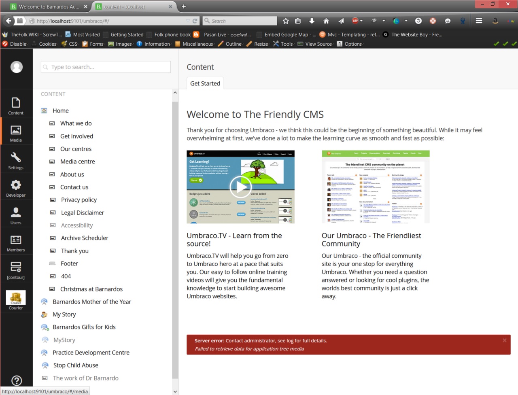The image size is (518, 395).
Task: Open the Media section in sidebar
Action: 16,133
